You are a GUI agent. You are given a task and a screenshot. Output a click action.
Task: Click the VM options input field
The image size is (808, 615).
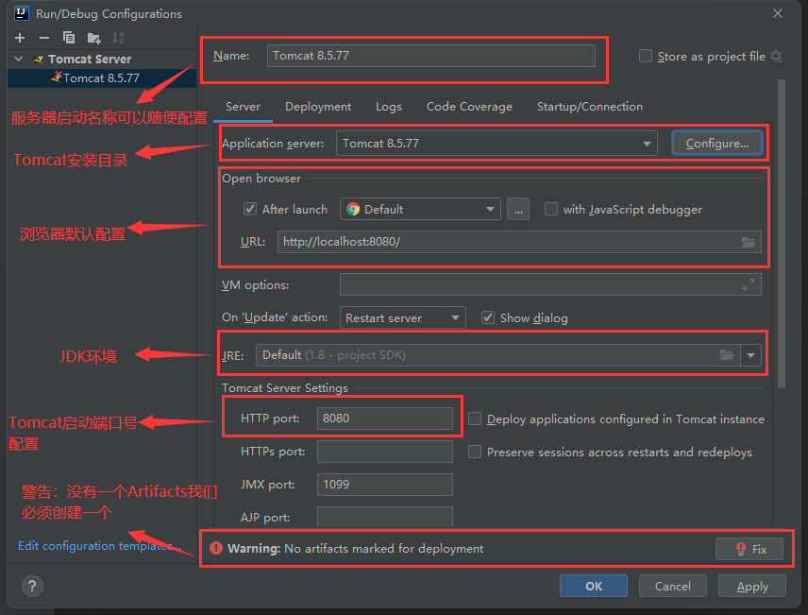click(x=550, y=284)
